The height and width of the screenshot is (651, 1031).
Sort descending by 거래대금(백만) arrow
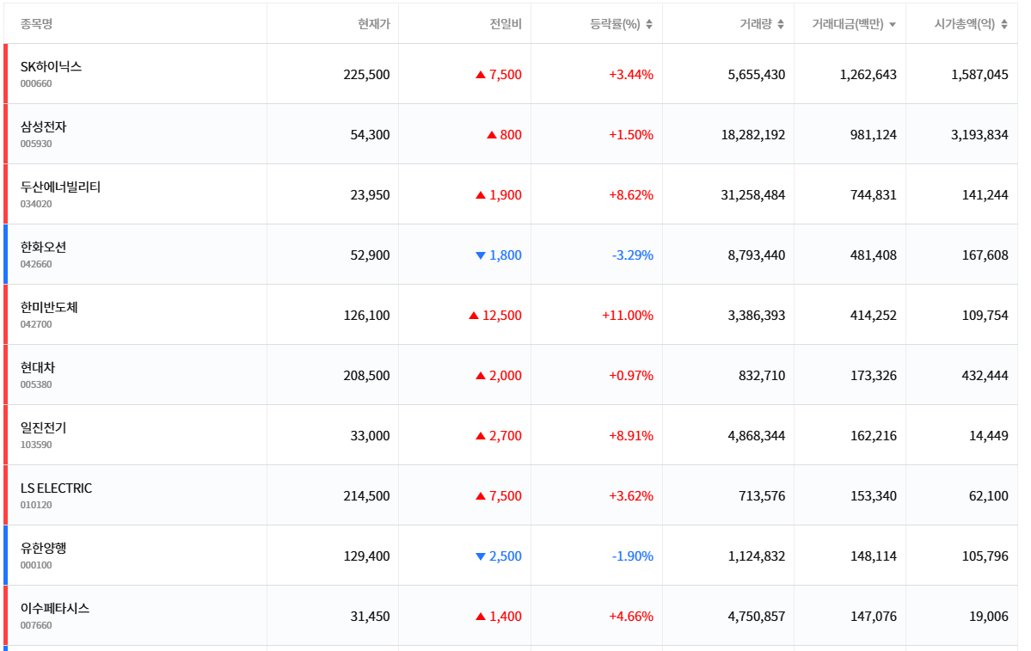(893, 25)
